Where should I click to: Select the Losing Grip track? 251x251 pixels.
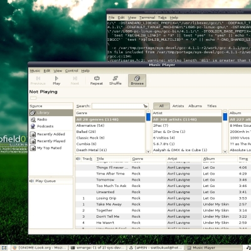coord(163,198)
